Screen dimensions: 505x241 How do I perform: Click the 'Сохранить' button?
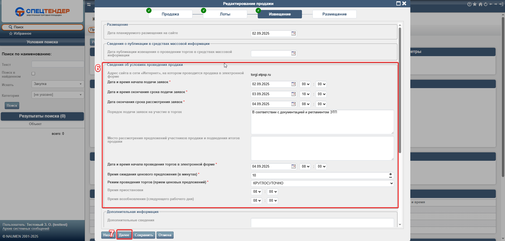(144, 235)
